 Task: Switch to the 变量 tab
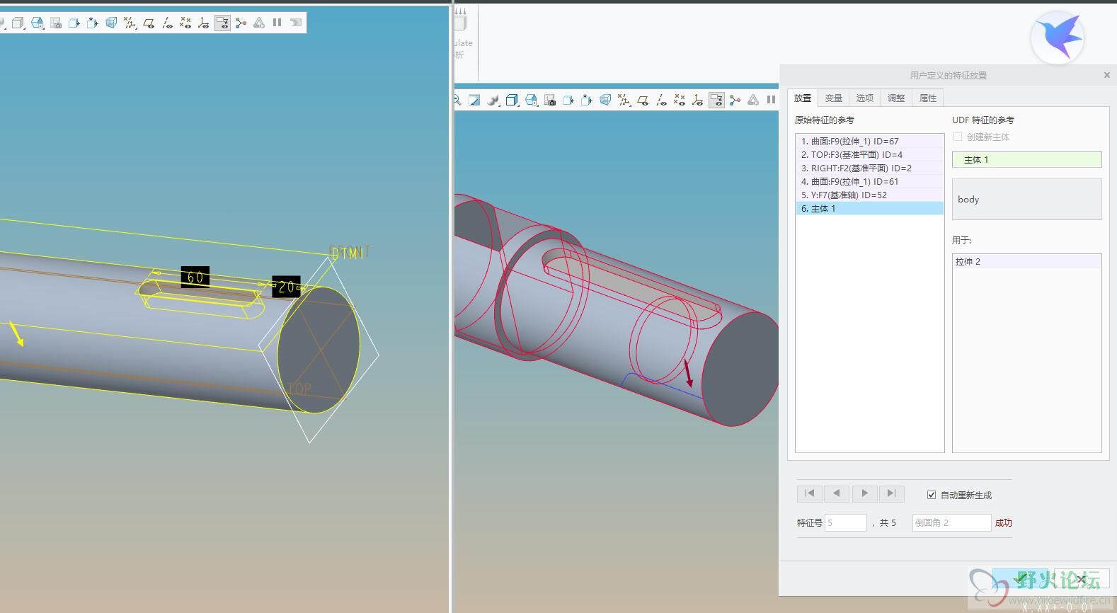pos(834,98)
